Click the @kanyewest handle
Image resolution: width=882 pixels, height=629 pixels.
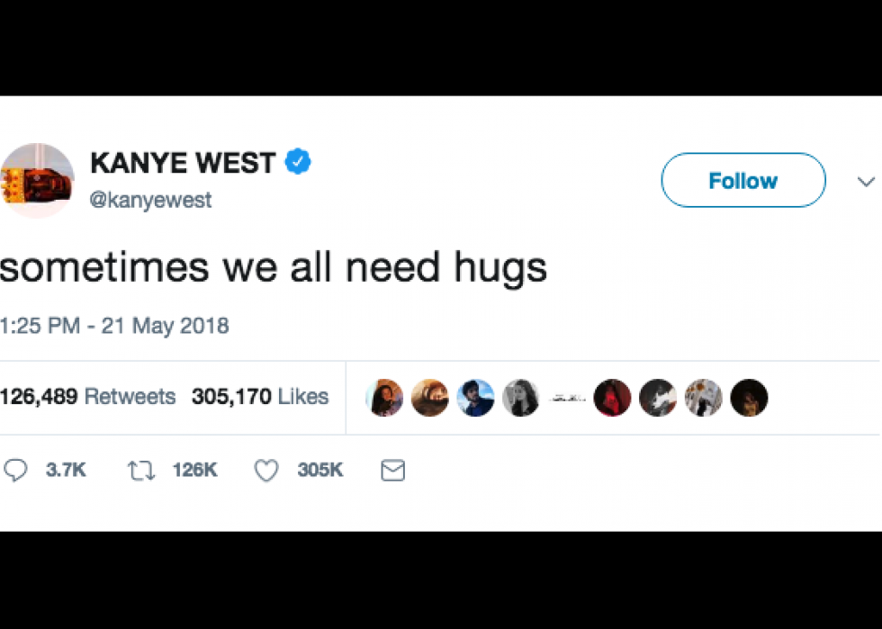click(151, 201)
